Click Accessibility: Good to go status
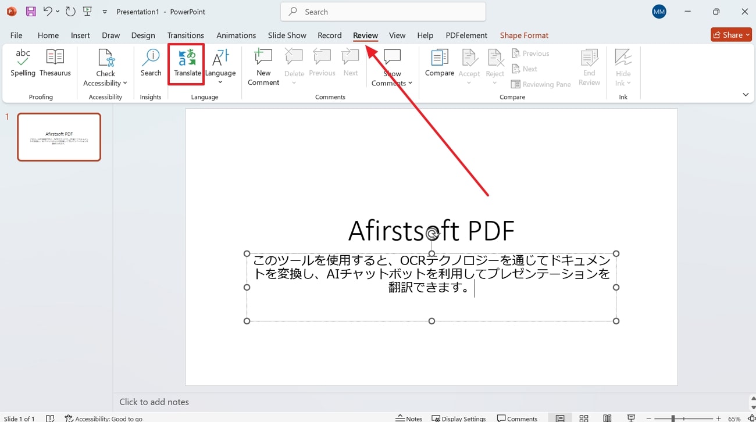This screenshot has width=756, height=422. pyautogui.click(x=104, y=419)
